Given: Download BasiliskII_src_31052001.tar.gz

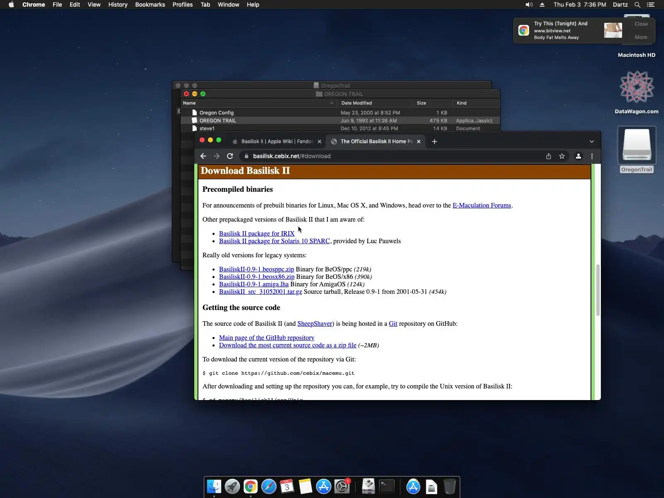Looking at the screenshot, I should tap(261, 292).
